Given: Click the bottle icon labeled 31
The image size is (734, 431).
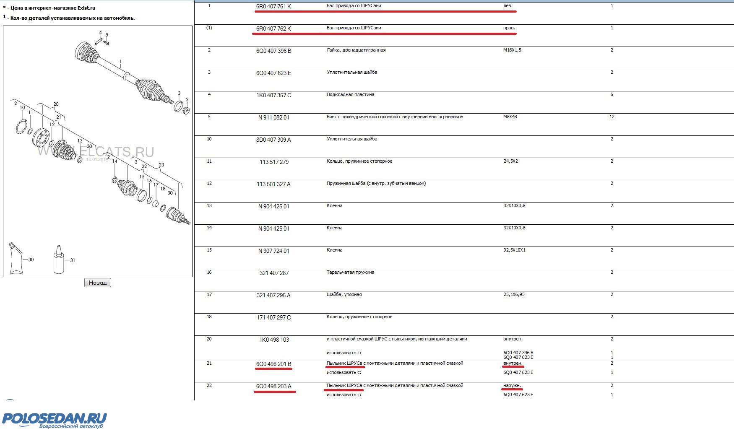Looking at the screenshot, I should pyautogui.click(x=60, y=260).
